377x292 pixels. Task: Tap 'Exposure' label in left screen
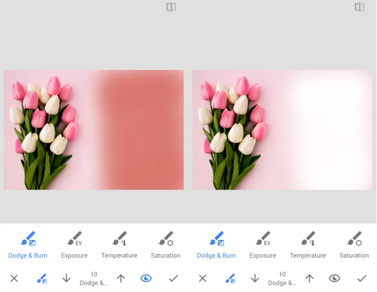coord(74,256)
